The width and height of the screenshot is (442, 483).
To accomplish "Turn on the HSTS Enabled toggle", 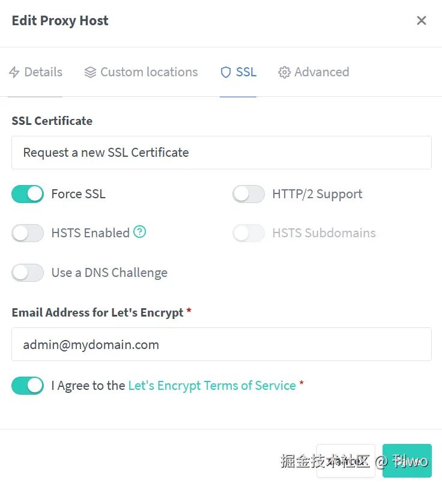I will coord(28,233).
